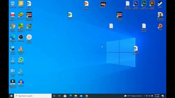Select the Origin desktop shortcut
This screenshot has width=175, height=98.
[160, 27]
